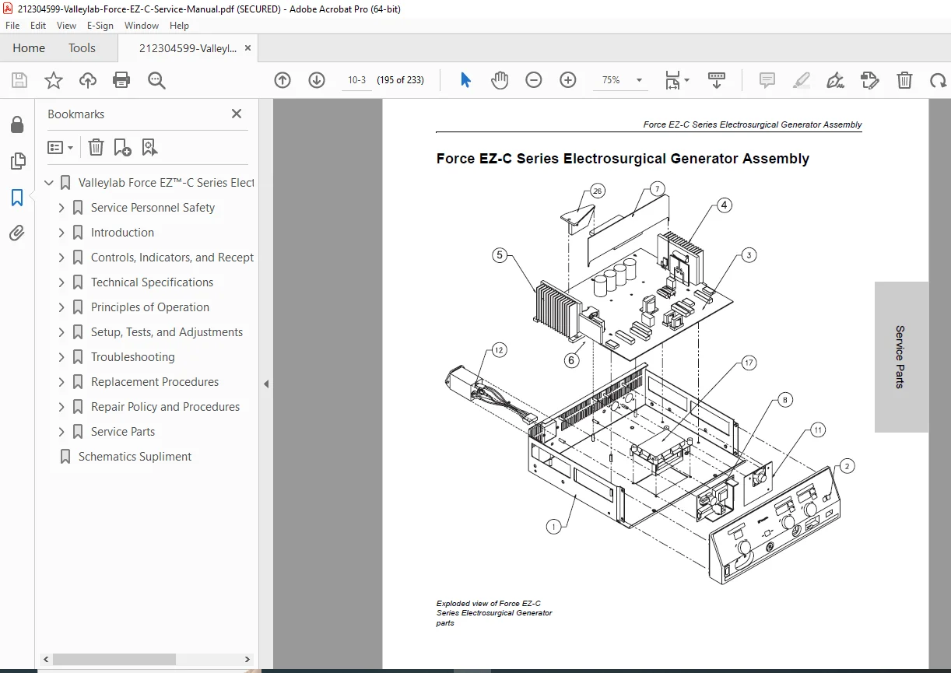Click the scrolling mode keyboard icon

[717, 80]
